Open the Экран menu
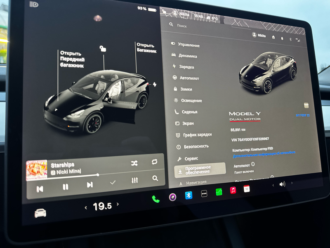 [x=184, y=123]
